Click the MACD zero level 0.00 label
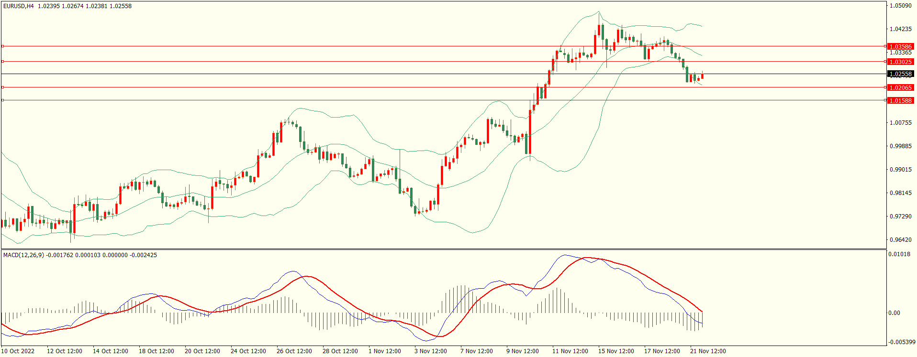The image size is (917, 357). (x=894, y=313)
